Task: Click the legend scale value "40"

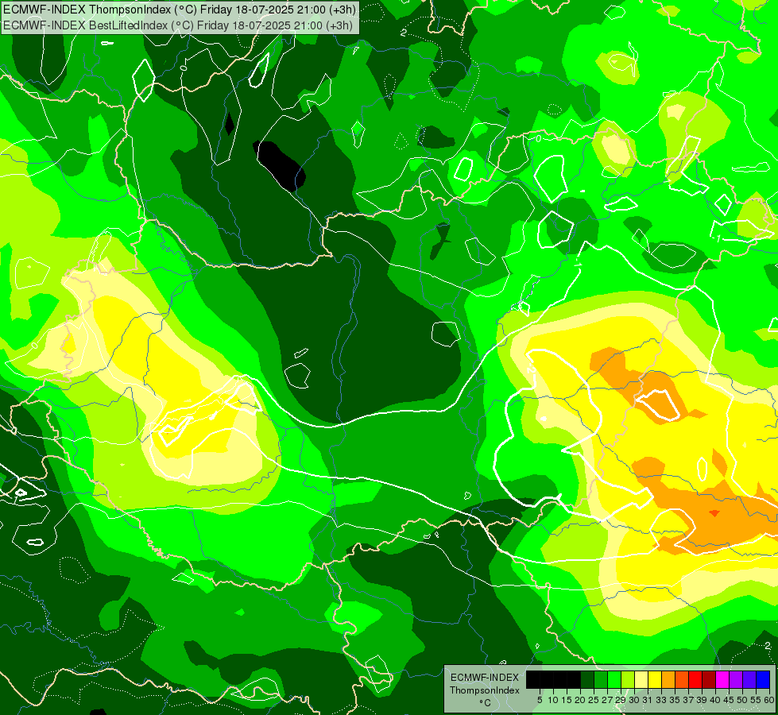Action: [715, 700]
